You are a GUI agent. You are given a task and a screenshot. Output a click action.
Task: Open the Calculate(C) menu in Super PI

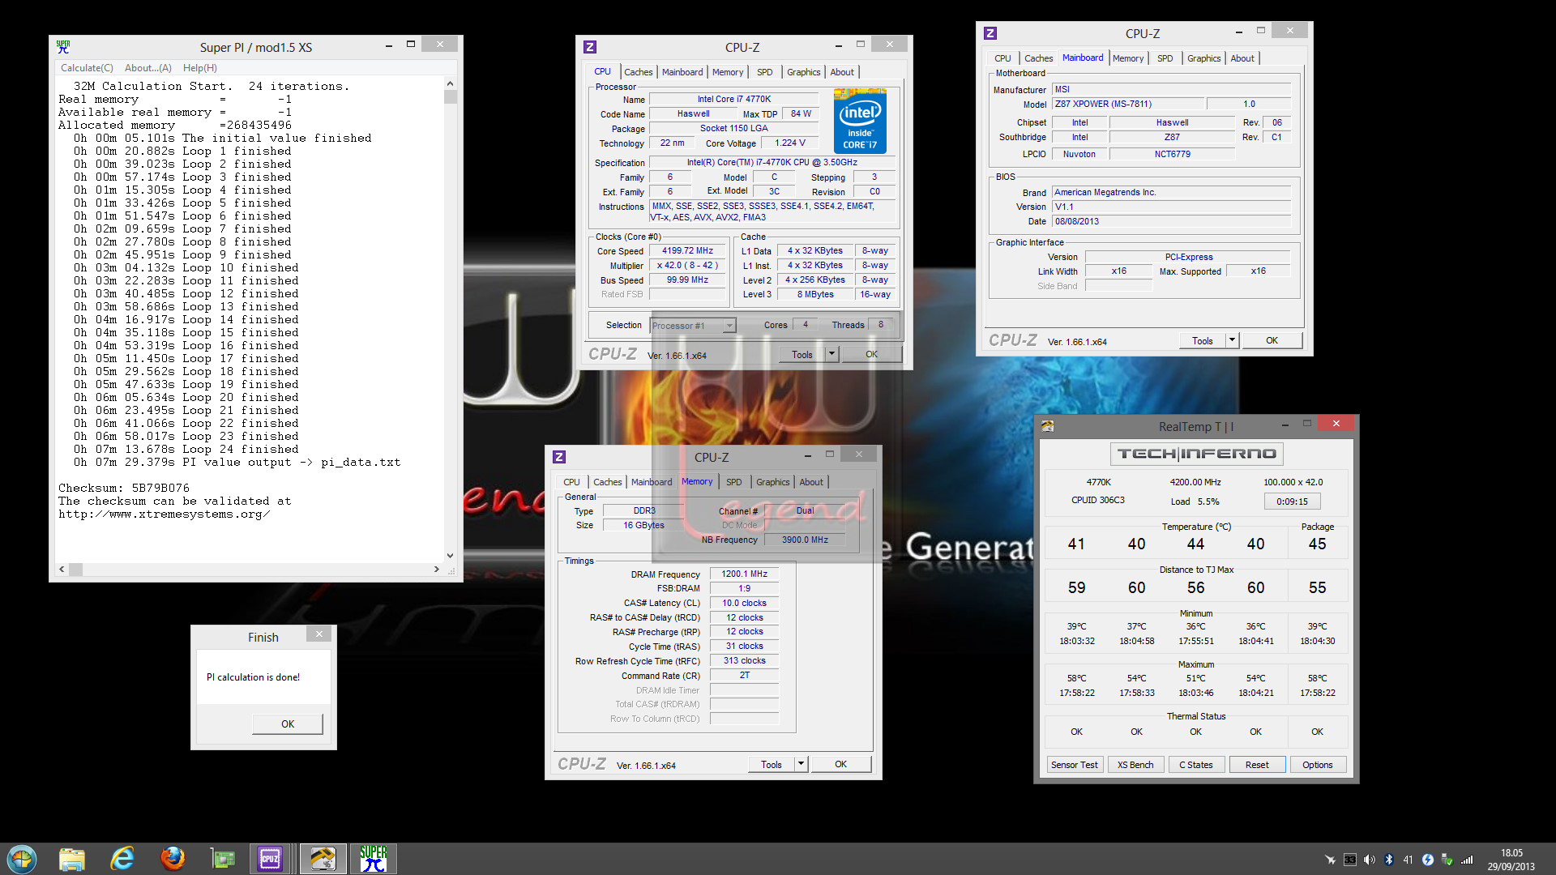tap(87, 68)
